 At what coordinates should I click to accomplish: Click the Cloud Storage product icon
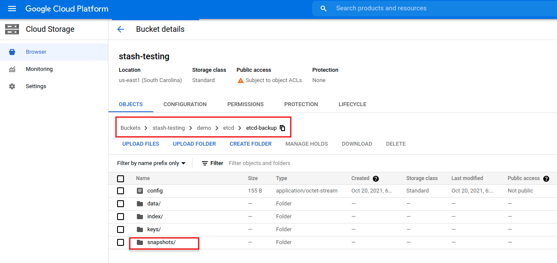[12, 29]
